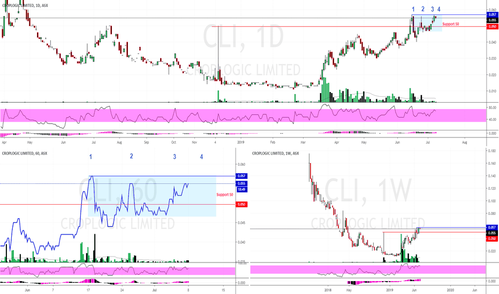The image size is (499, 294).
Task: Select the tall black volume bar on 60-minute chart
Action: point(95,248)
